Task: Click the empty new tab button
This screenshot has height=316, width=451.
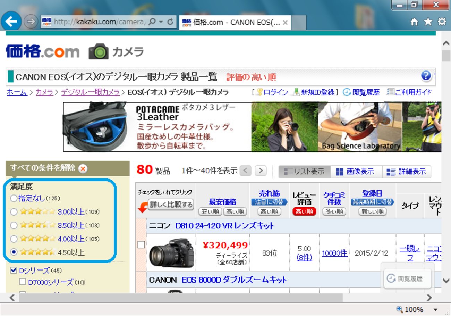Action: [x=299, y=23]
